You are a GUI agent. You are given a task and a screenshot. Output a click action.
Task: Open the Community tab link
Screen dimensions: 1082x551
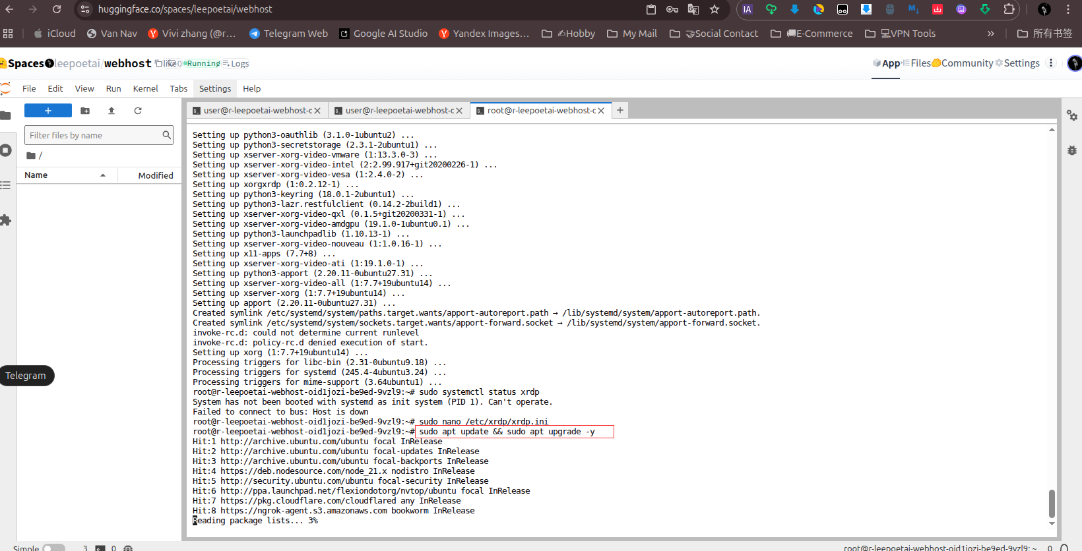point(963,63)
